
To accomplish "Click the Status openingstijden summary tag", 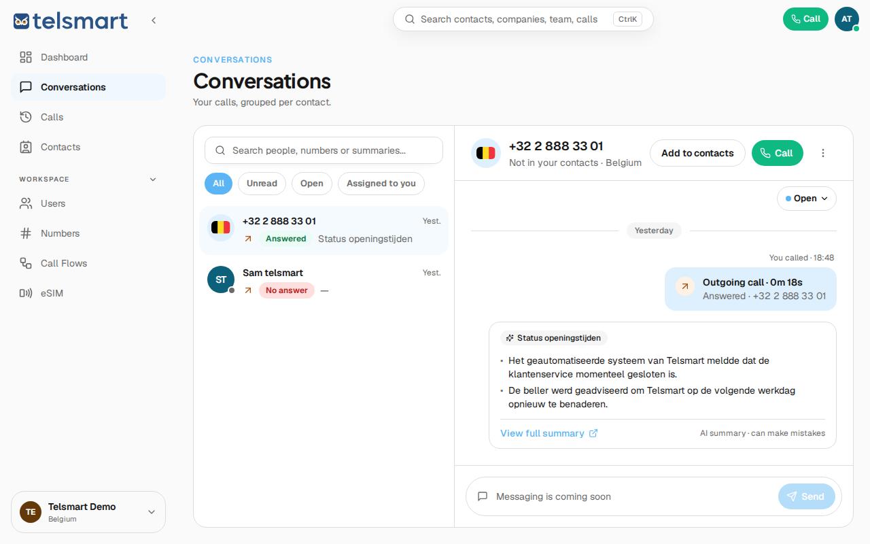I will (x=553, y=338).
